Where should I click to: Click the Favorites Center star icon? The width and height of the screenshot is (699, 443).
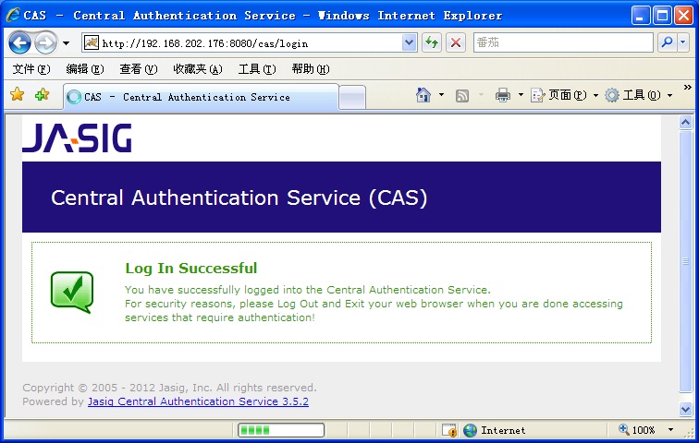[17, 94]
